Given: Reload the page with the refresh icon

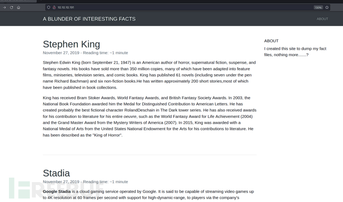Looking at the screenshot, I should (x=11, y=7).
